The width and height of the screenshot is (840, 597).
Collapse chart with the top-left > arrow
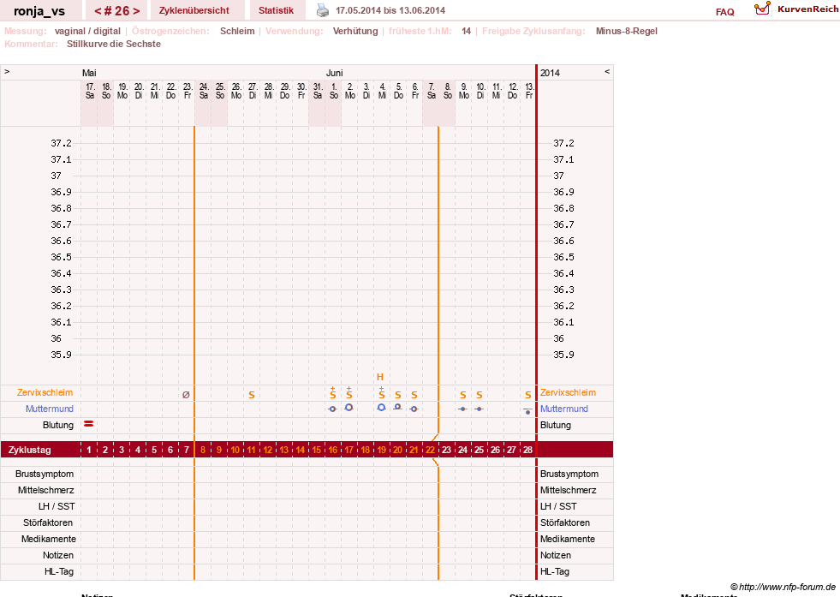tap(7, 71)
